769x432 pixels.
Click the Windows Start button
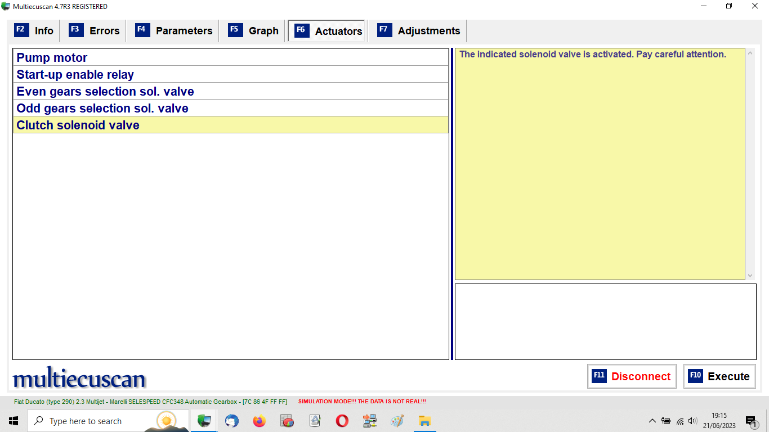pos(14,421)
